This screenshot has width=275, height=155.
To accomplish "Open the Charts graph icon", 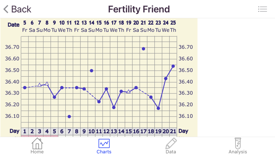I will pos(104,143).
